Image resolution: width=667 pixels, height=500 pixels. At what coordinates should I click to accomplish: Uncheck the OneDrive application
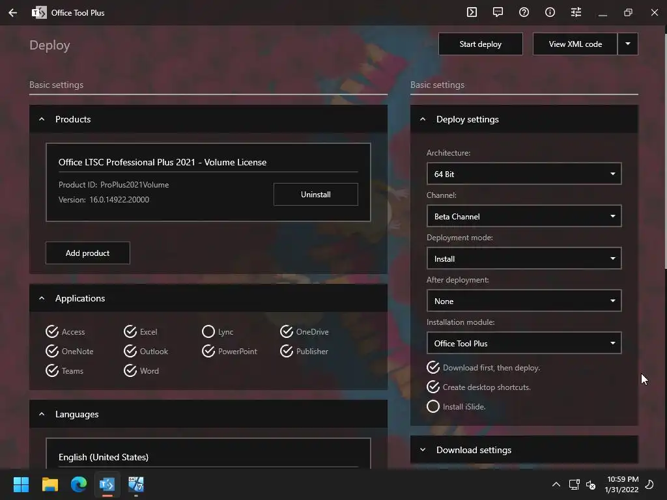click(x=304, y=331)
